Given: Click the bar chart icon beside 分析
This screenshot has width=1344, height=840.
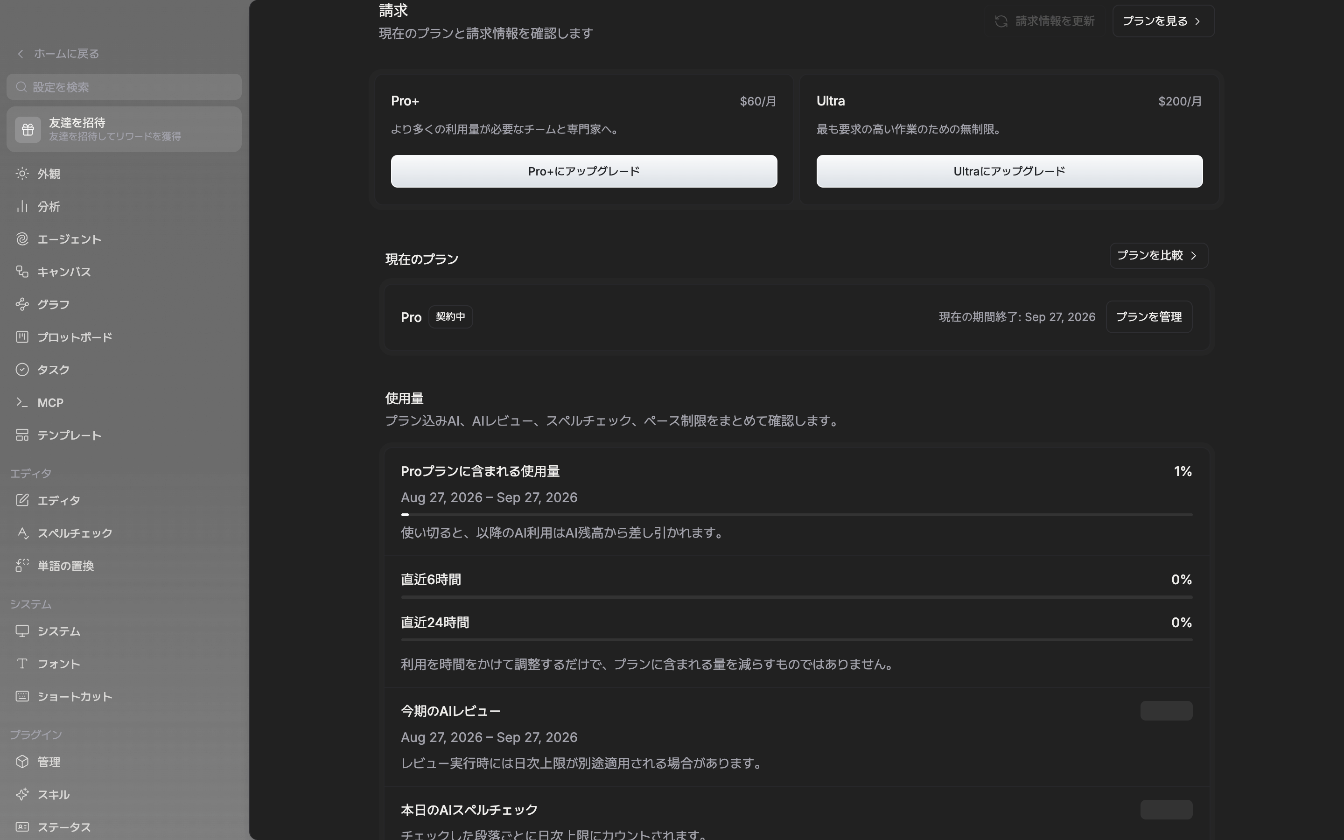Looking at the screenshot, I should click(22, 207).
